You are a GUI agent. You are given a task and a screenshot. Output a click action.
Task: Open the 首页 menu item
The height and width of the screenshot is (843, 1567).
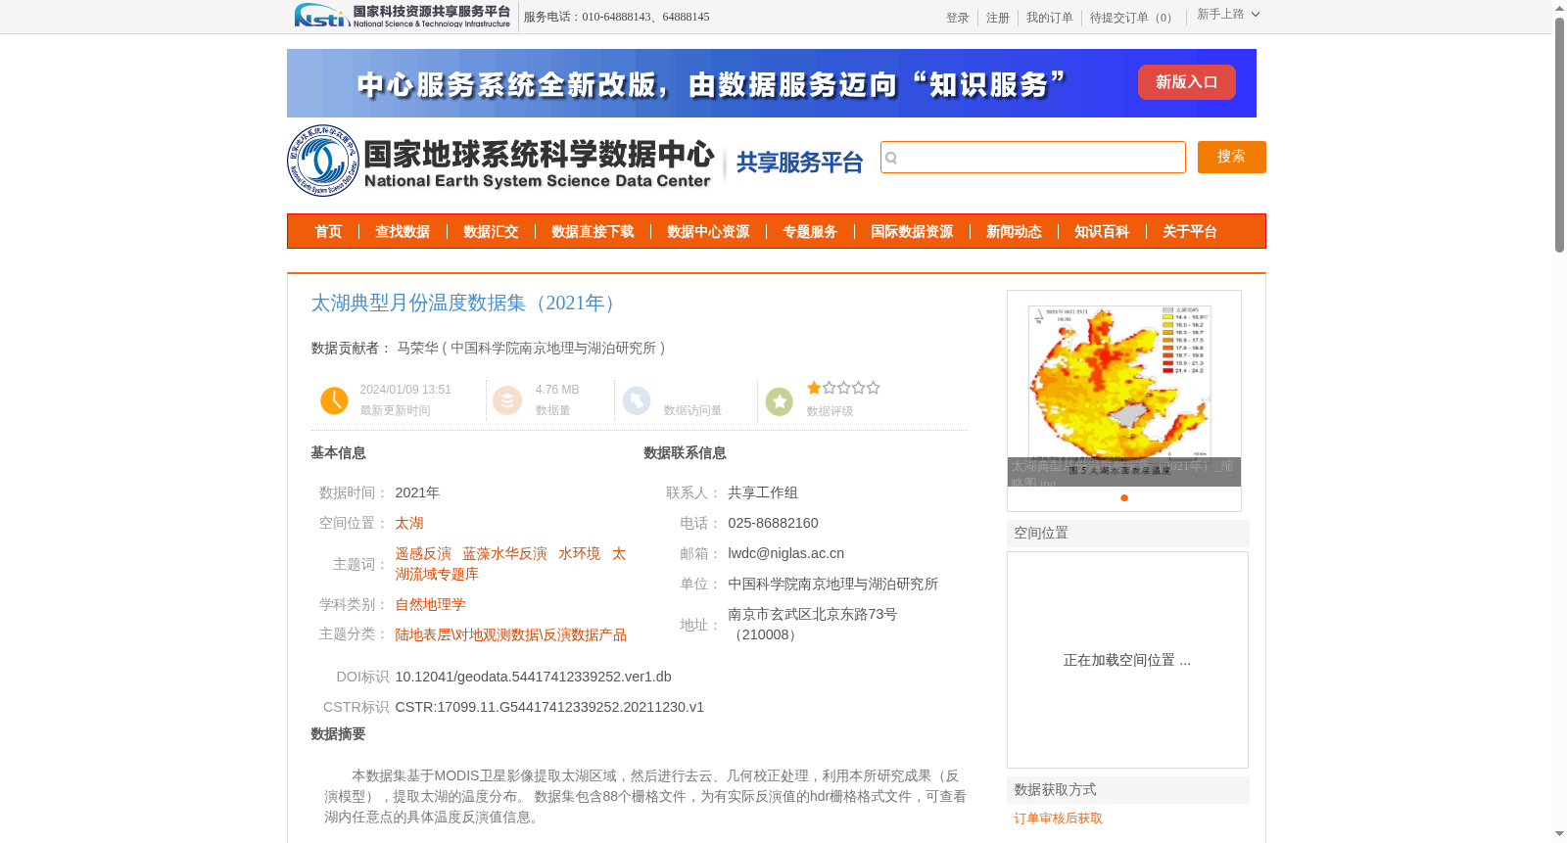pyautogui.click(x=328, y=232)
